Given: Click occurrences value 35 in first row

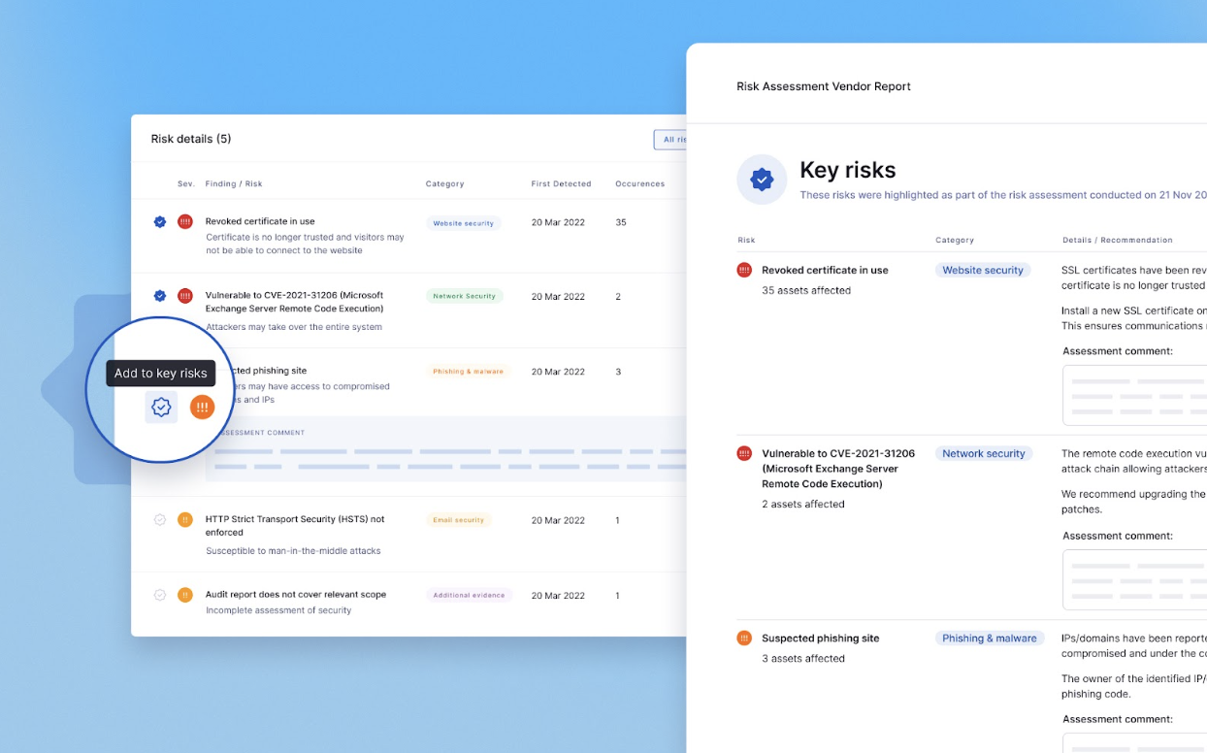Looking at the screenshot, I should (621, 222).
